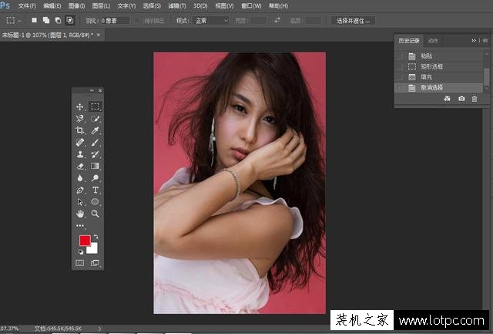This screenshot has width=493, height=334.
Task: Select the Healing Brush bandage tool
Action: pos(80,142)
